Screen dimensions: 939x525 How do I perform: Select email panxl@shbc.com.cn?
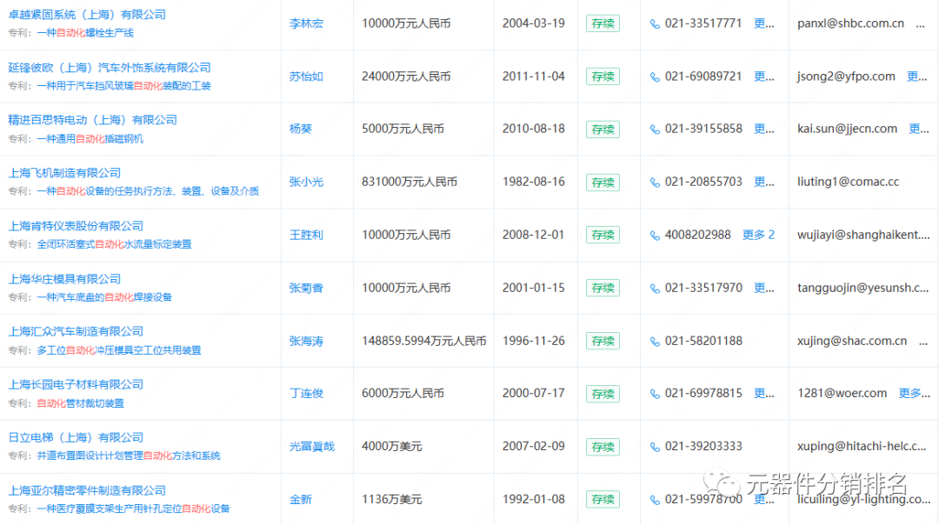tap(850, 24)
